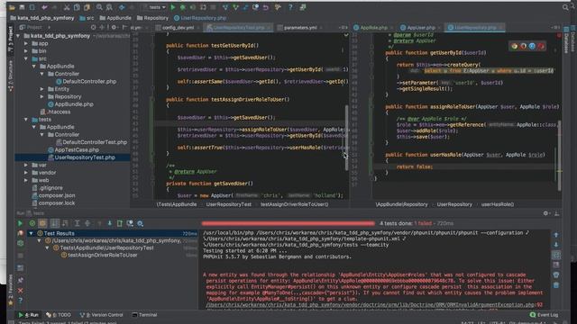Expand the app folder
The height and width of the screenshot is (324, 577).
click(x=26, y=43)
